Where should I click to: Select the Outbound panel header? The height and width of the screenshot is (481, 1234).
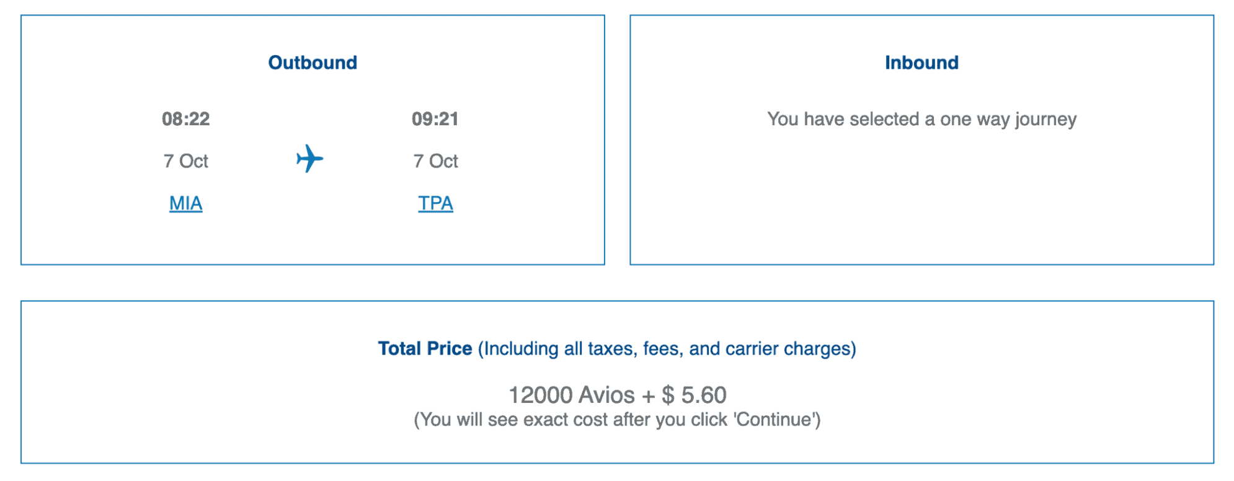tap(312, 62)
